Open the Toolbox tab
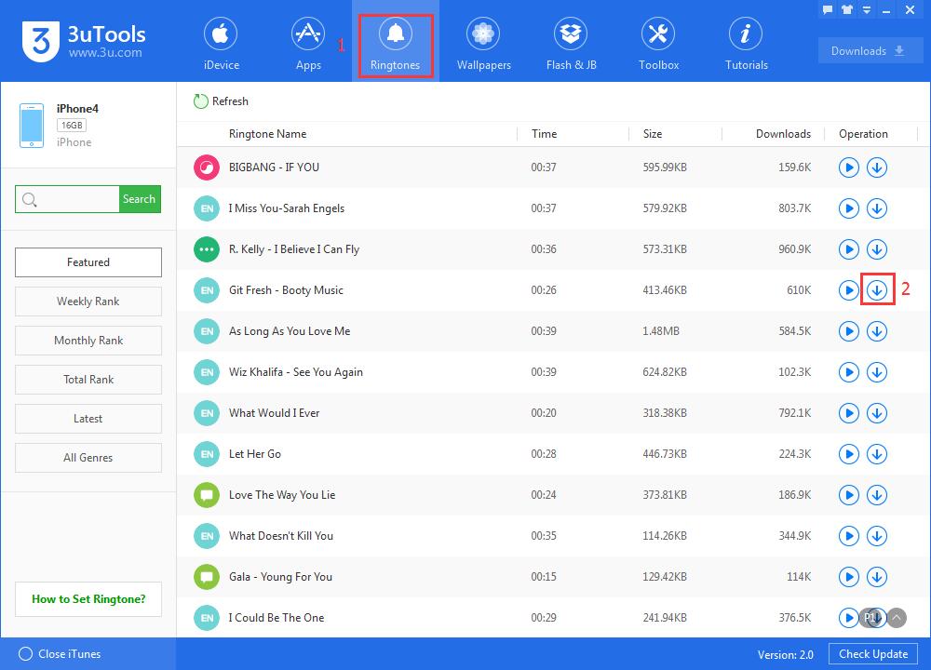This screenshot has width=931, height=670. pyautogui.click(x=658, y=44)
